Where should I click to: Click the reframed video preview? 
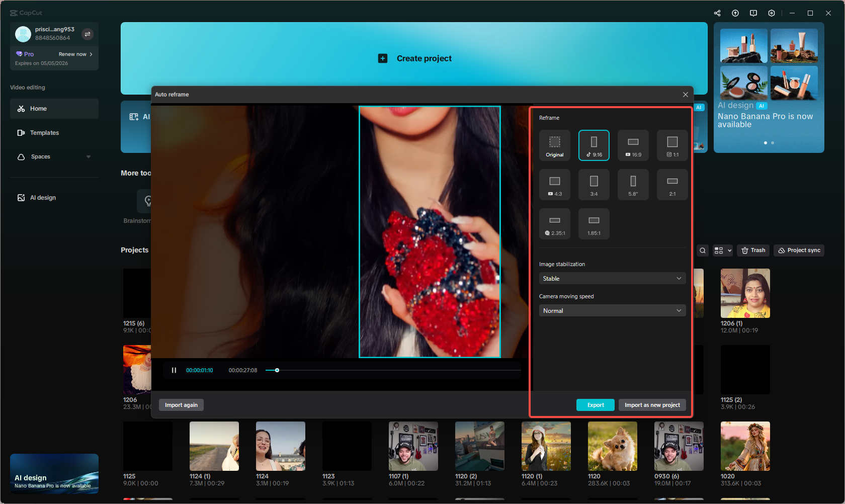tap(430, 232)
